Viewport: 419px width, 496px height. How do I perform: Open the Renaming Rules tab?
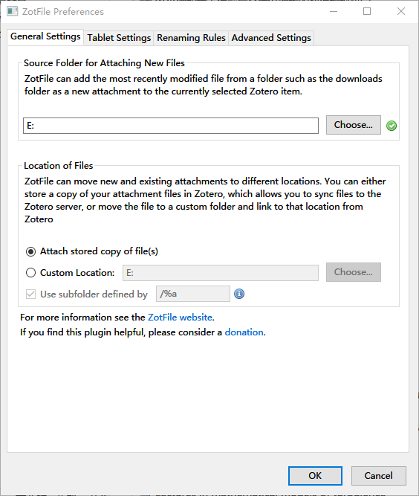(191, 38)
